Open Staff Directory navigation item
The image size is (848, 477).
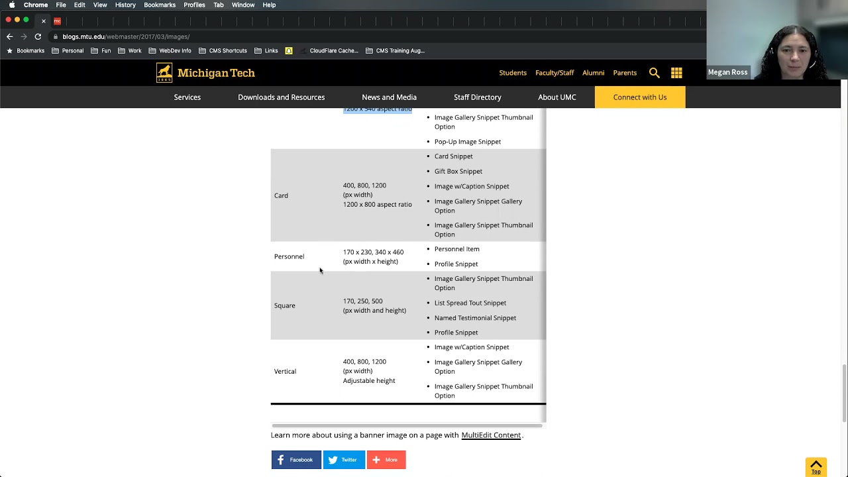(478, 97)
